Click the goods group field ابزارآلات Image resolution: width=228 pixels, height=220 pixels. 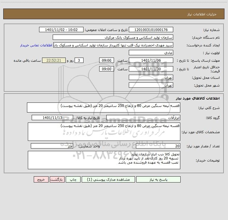(x=143, y=118)
